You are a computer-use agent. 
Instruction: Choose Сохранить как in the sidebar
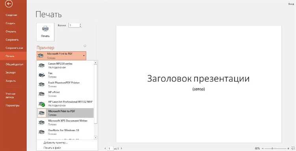pyautogui.click(x=14, y=48)
